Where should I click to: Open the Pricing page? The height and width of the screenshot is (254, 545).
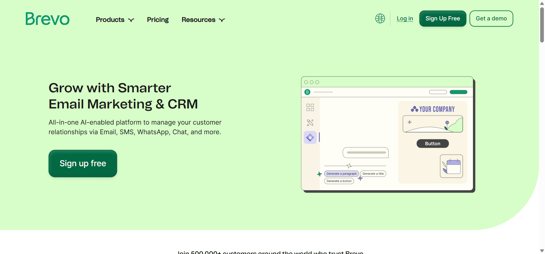[x=158, y=20]
